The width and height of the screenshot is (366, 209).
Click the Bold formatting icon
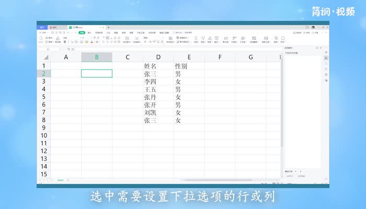tap(64, 42)
